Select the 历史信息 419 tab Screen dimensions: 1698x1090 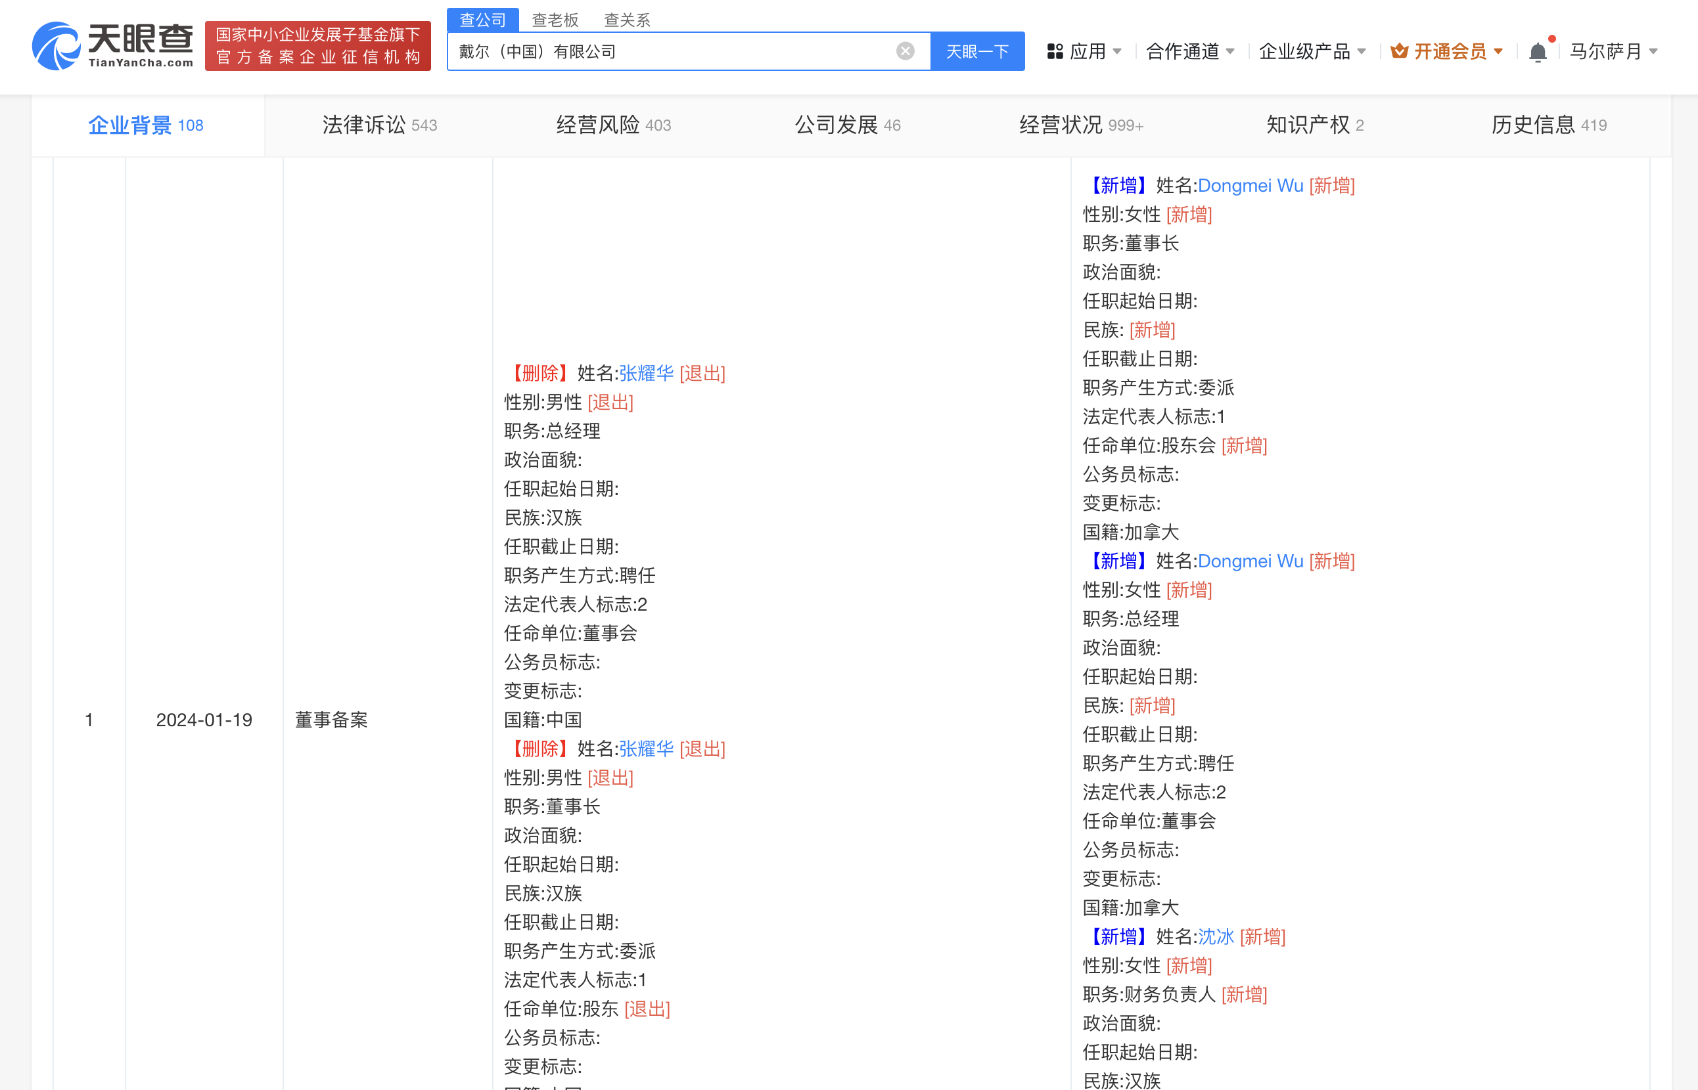coord(1549,125)
